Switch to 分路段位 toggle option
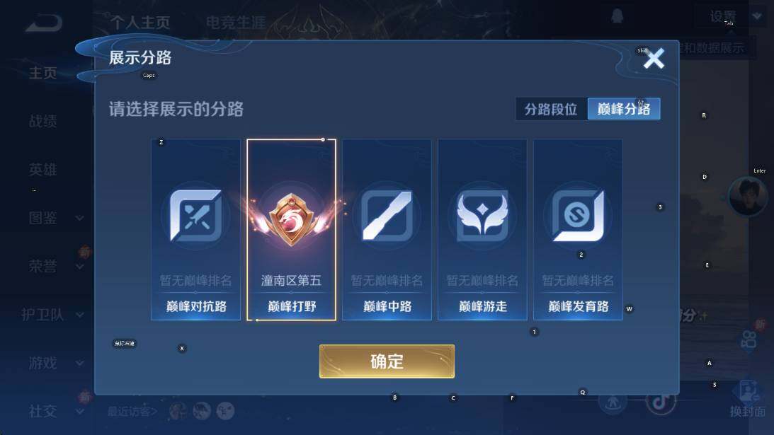 551,109
